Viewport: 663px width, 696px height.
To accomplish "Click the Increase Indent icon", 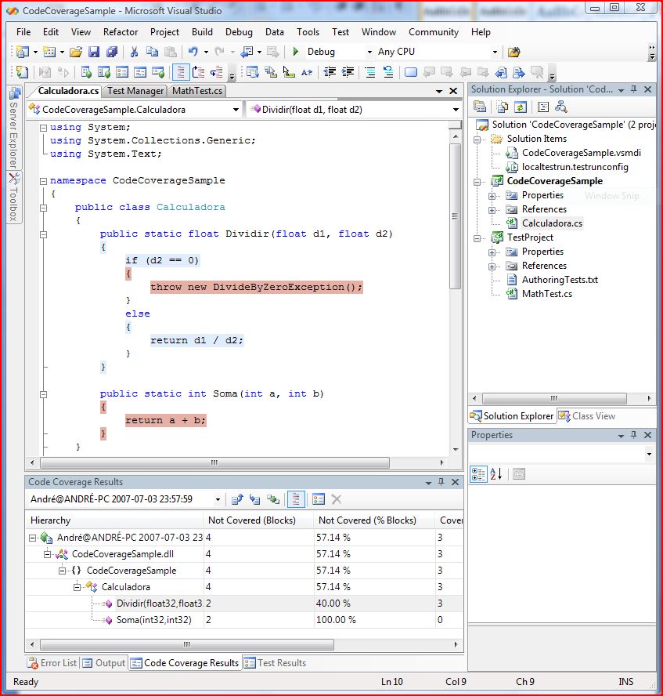I will coord(348,72).
